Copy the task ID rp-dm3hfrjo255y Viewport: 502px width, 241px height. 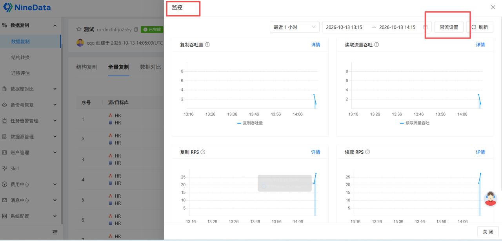pos(136,29)
